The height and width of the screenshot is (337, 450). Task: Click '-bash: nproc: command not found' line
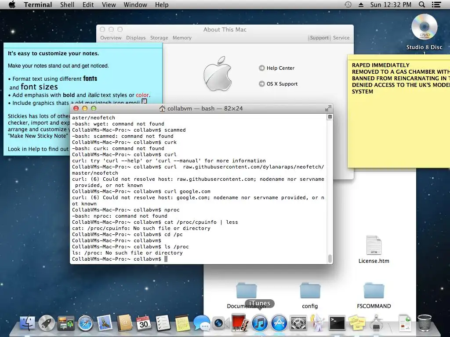click(x=120, y=216)
